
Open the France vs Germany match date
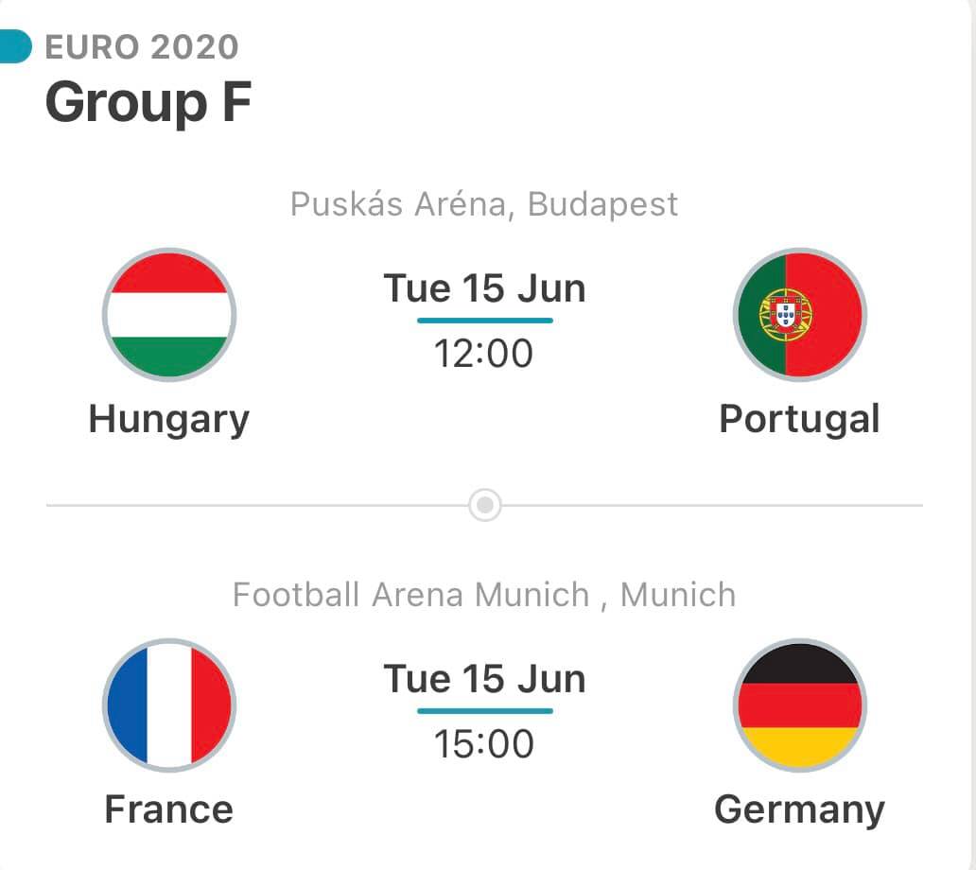click(x=485, y=679)
